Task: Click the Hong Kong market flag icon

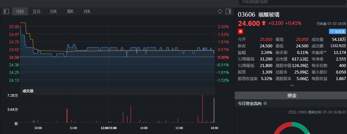Action: [x=241, y=31]
